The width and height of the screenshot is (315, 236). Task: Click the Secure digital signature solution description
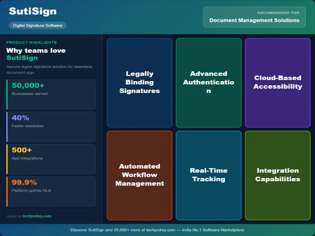(x=49, y=69)
